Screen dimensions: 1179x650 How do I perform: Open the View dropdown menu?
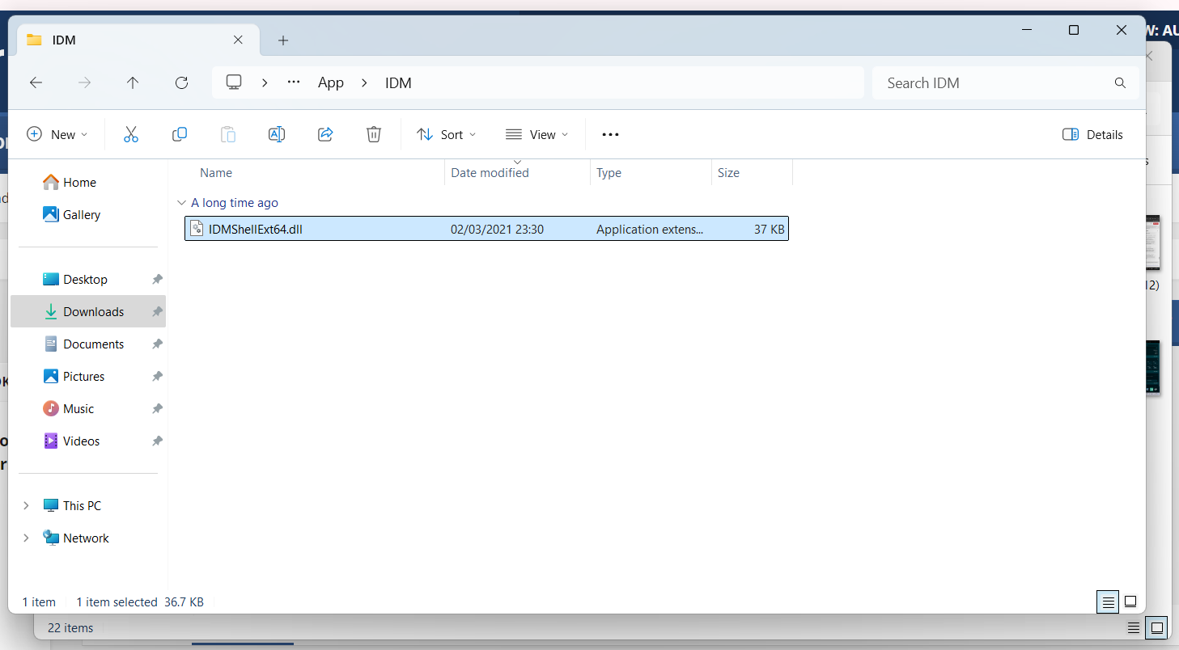[x=536, y=135]
